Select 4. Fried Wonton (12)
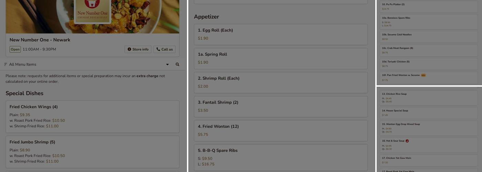The height and width of the screenshot is (172, 482). pos(281,131)
